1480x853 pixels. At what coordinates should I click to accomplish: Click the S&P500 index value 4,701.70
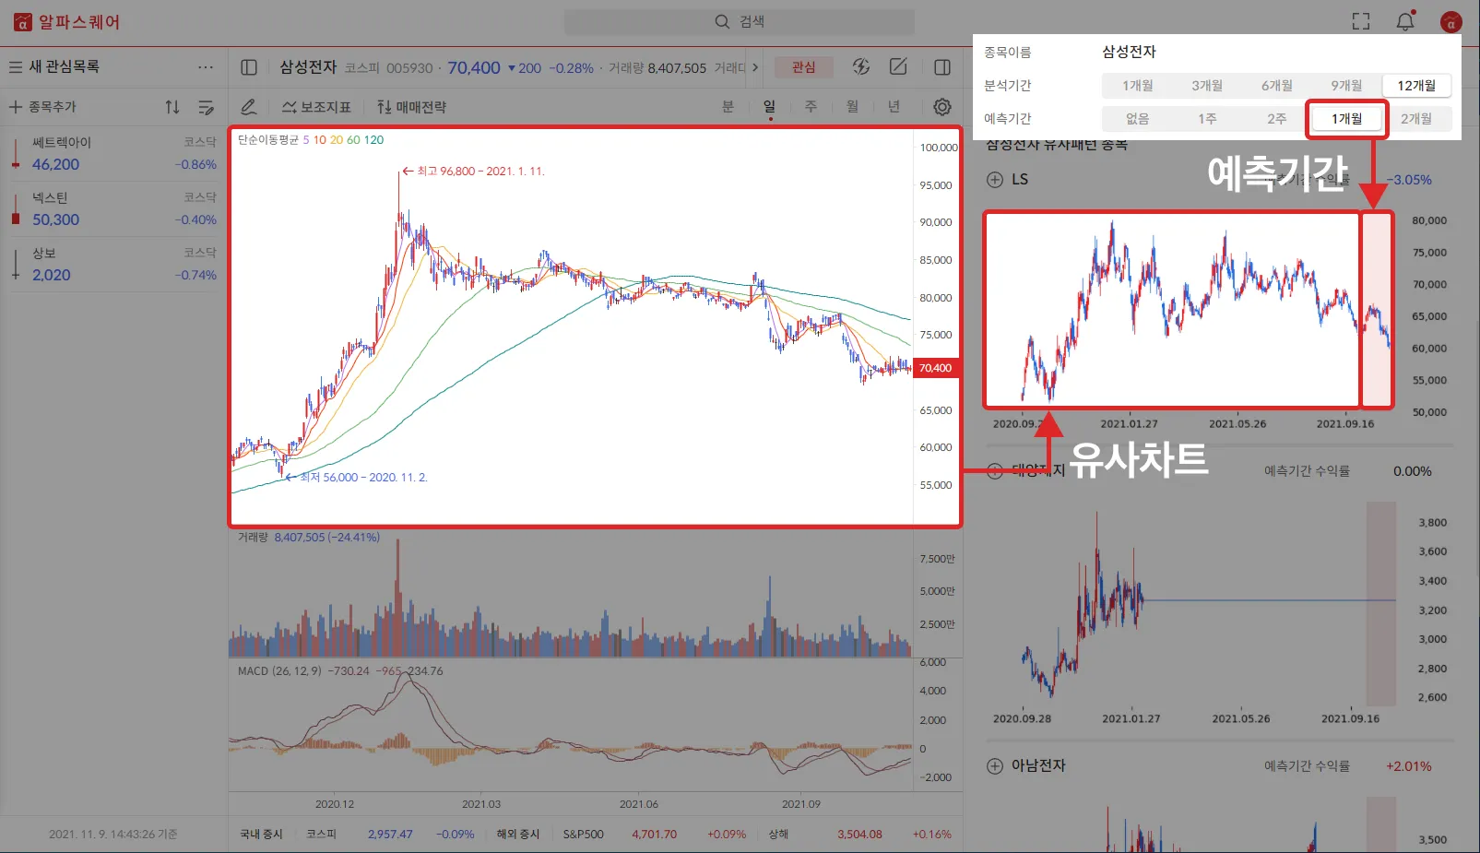pyautogui.click(x=654, y=835)
